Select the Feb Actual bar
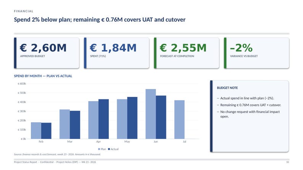This screenshot has height=170, width=303. point(46,131)
